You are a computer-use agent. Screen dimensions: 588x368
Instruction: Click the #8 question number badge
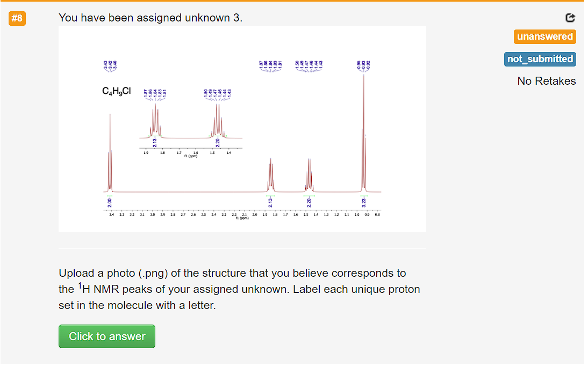tap(17, 18)
